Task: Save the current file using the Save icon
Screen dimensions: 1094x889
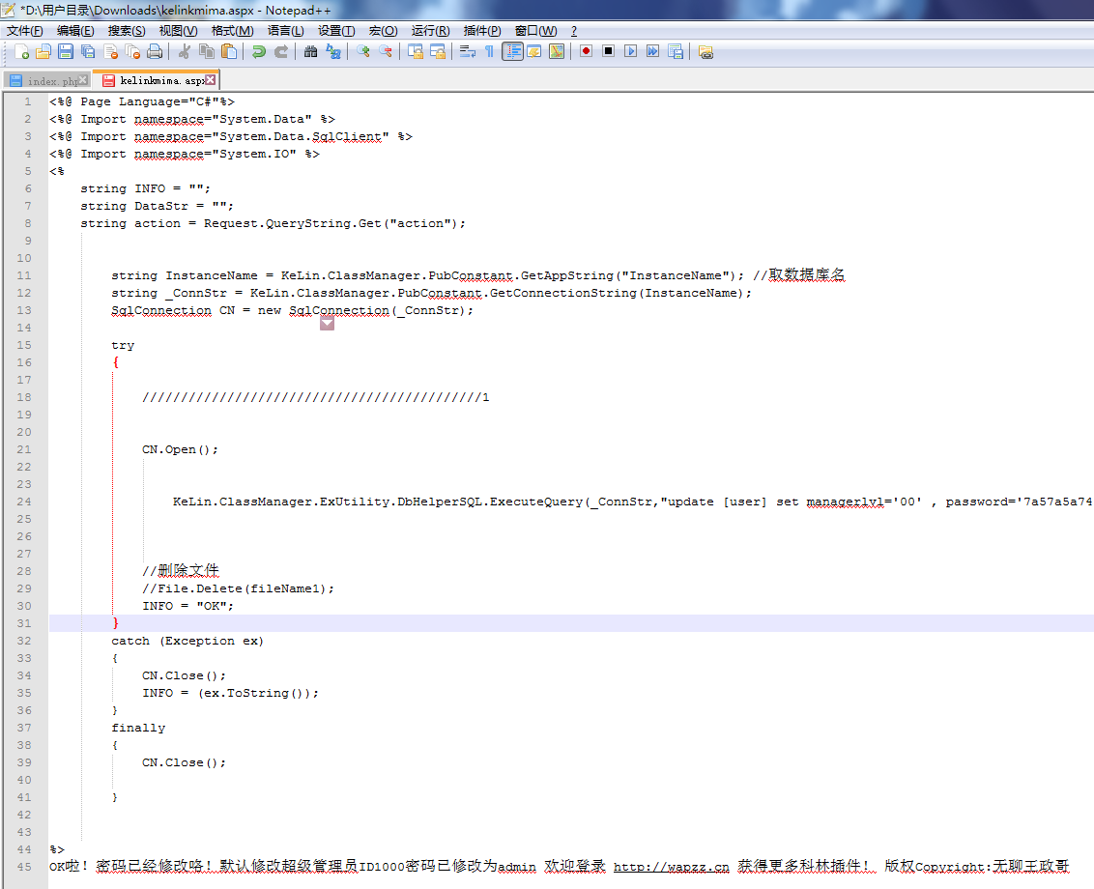Action: 66,51
